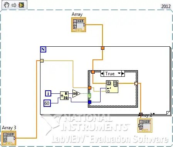Image resolution: width=173 pixels, height=147 pixels.
Task: Go to next case with right arrow
Action: coord(123,74)
